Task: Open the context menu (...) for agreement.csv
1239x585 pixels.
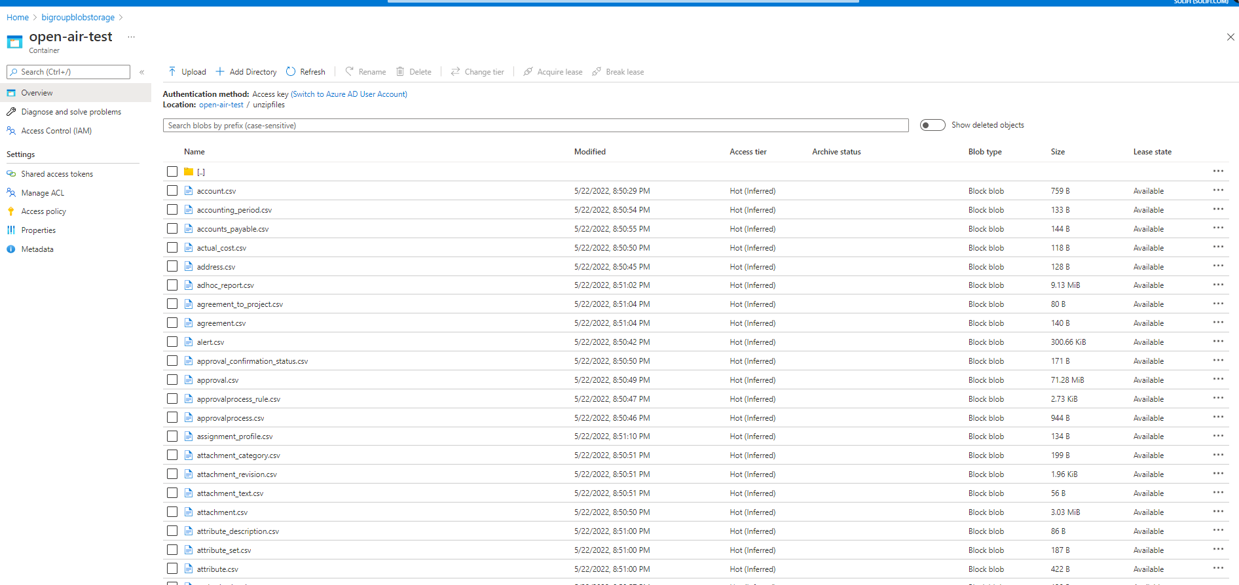Action: (1218, 323)
